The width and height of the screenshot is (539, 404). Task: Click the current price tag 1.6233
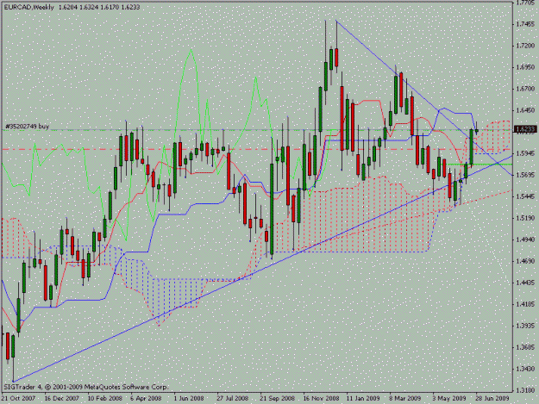click(x=525, y=129)
